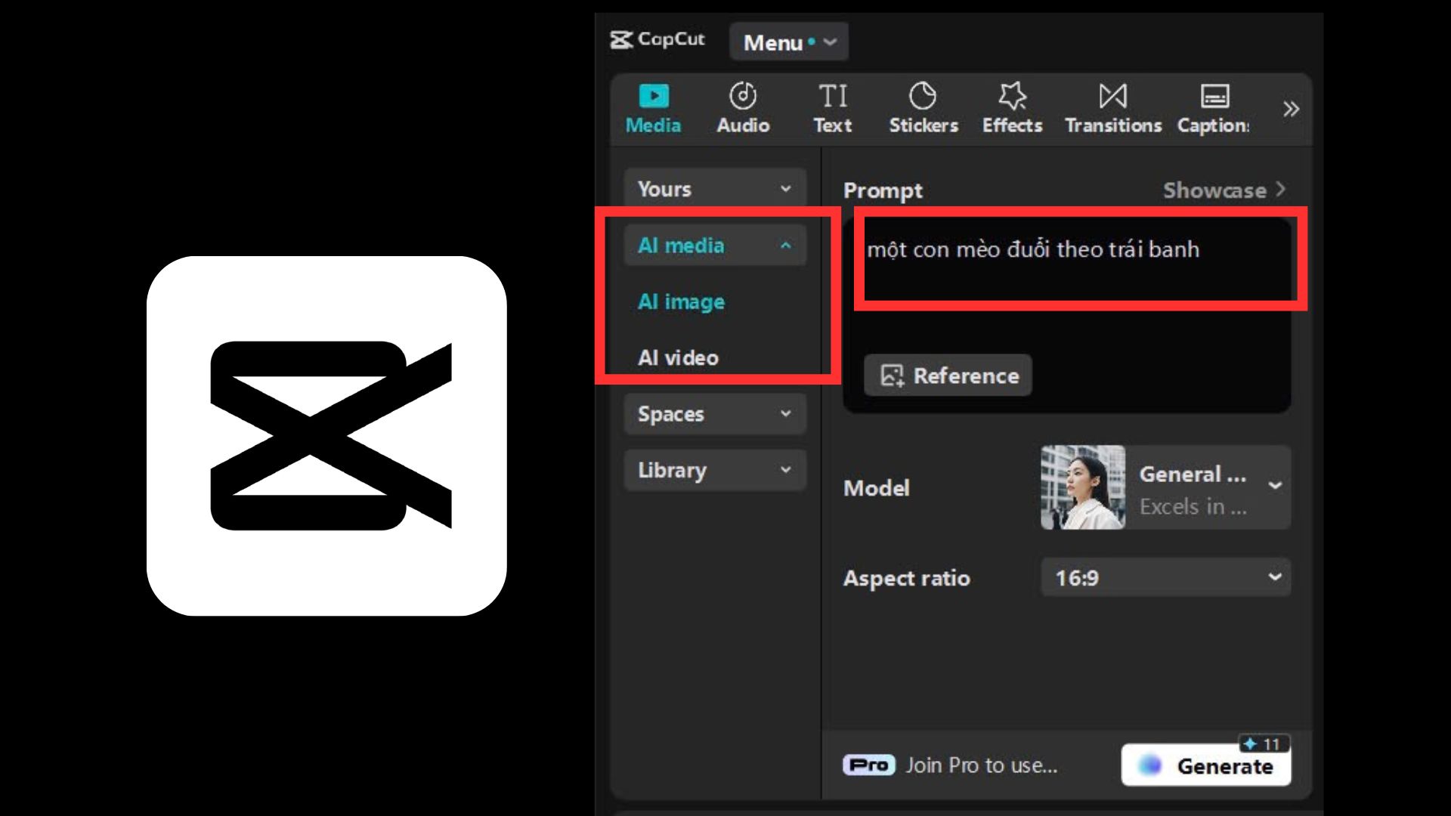Open the Audio panel icon
The width and height of the screenshot is (1451, 816).
tap(743, 97)
